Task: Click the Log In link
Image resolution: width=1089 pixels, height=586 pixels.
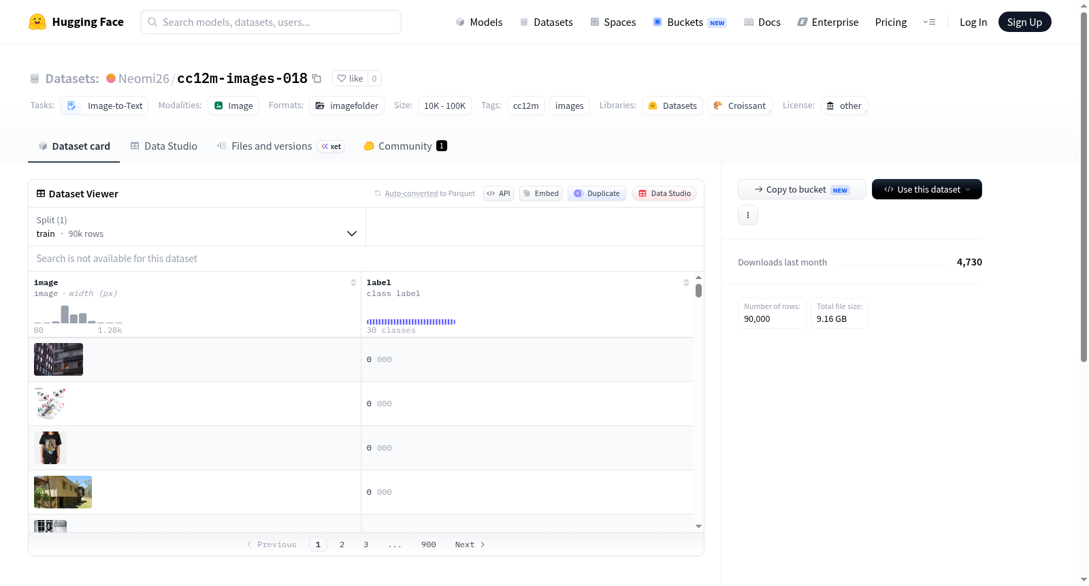Action: (973, 22)
